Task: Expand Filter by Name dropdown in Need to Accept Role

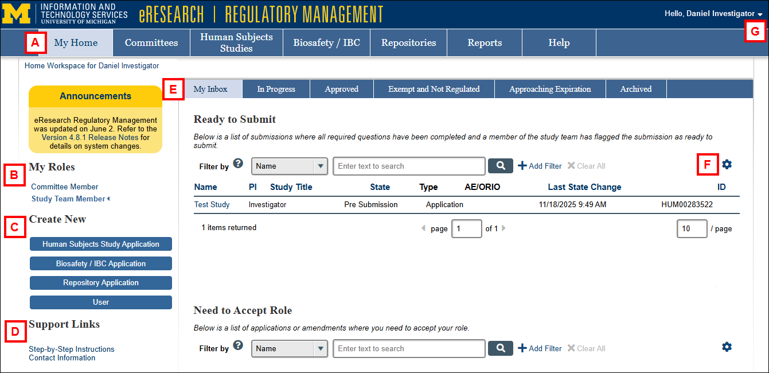Action: [290, 348]
